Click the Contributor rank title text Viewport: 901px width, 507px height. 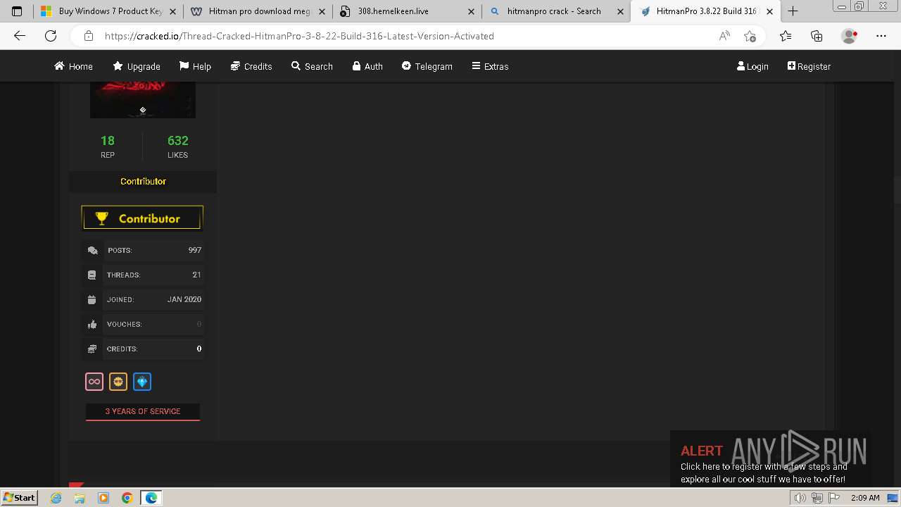click(143, 181)
